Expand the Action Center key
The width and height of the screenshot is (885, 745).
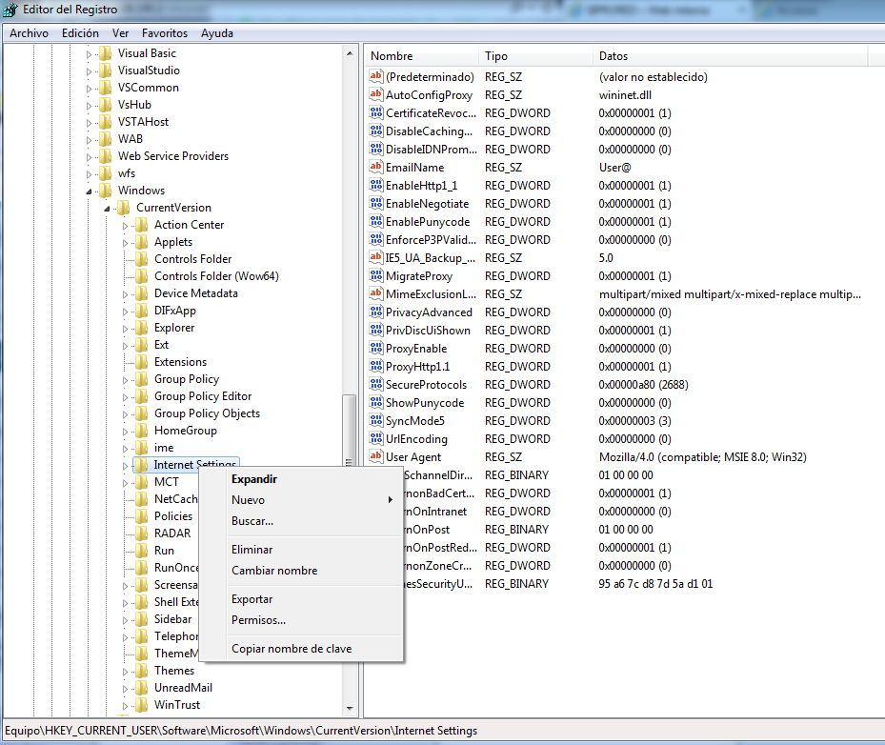pyautogui.click(x=125, y=225)
